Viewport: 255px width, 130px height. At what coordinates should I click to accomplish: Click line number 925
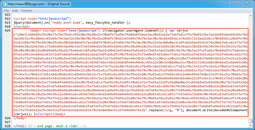[7, 31]
